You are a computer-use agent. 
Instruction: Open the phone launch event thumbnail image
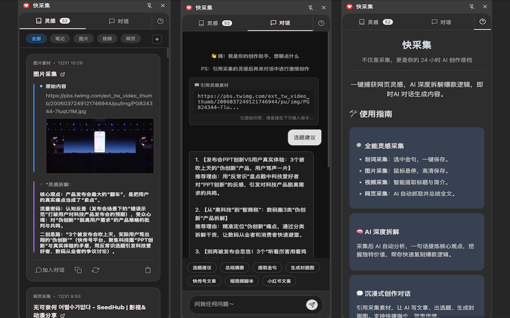[x=100, y=146]
